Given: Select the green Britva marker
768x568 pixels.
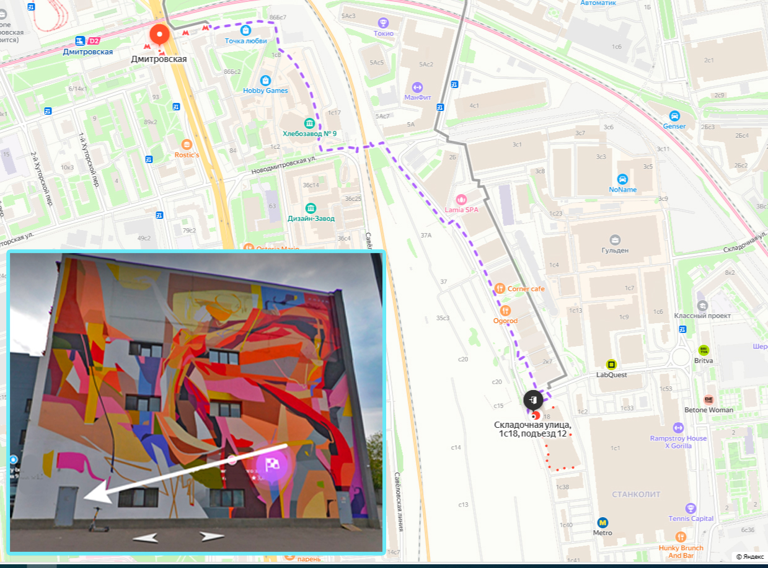Looking at the screenshot, I should click(x=703, y=350).
